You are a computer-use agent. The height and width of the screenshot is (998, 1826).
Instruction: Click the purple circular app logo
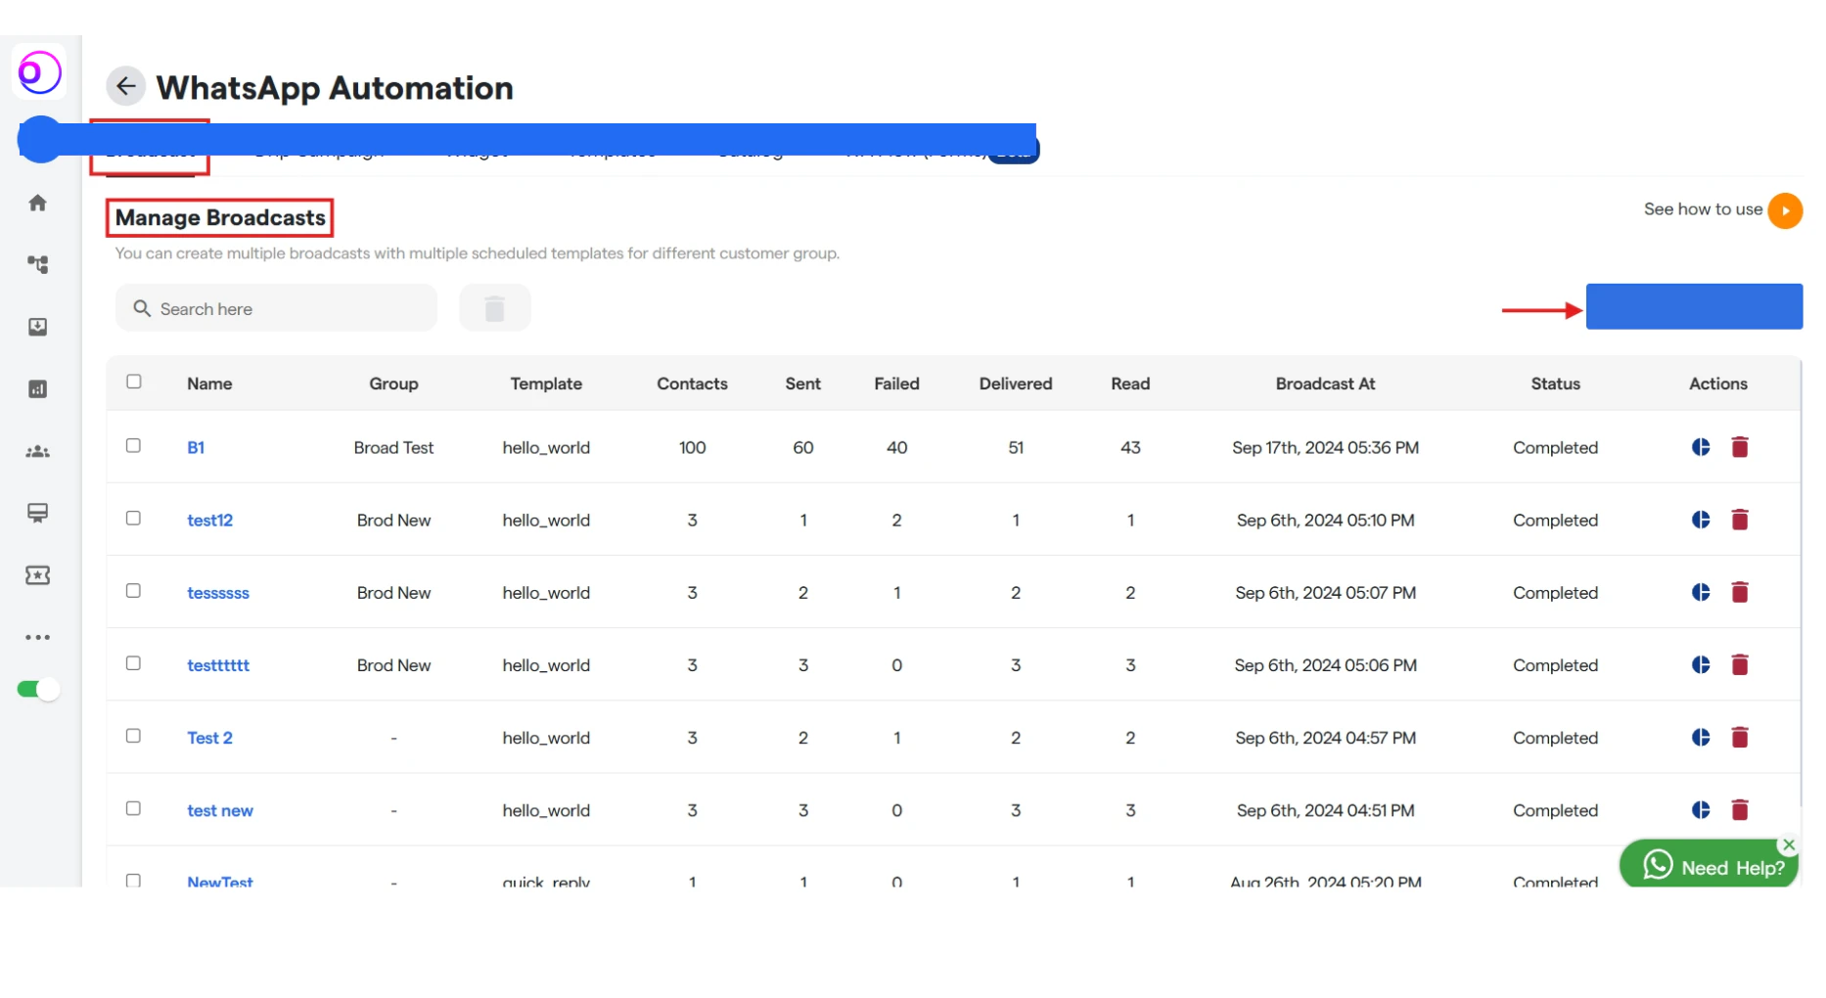(x=40, y=71)
